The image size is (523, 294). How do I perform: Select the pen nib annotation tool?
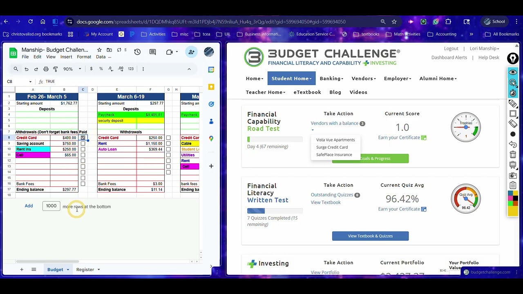point(513,58)
